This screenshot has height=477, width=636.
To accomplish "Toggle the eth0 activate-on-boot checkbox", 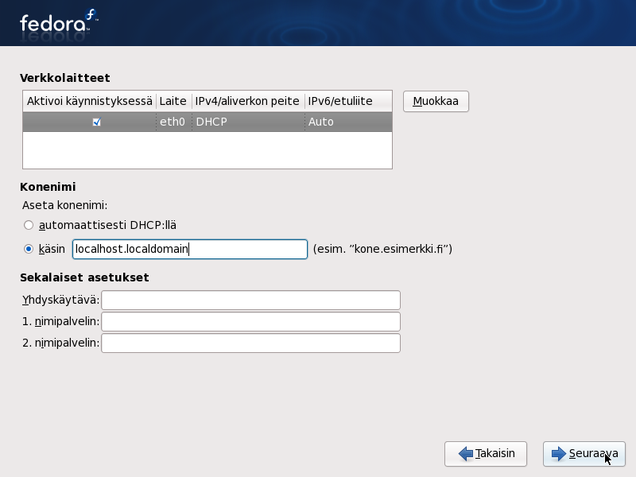I will pos(97,122).
